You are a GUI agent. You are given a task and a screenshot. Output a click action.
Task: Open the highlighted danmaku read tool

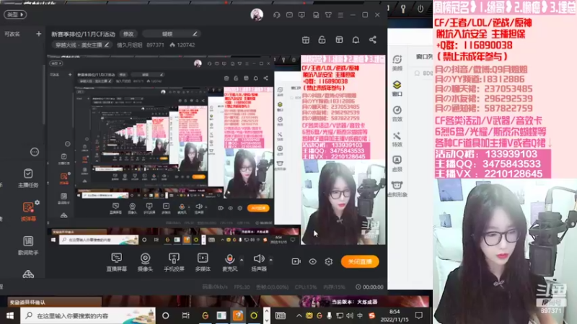click(28, 211)
